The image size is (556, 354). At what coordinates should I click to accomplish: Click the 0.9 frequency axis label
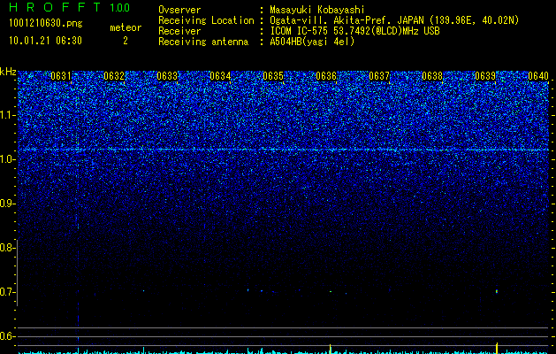(7, 204)
